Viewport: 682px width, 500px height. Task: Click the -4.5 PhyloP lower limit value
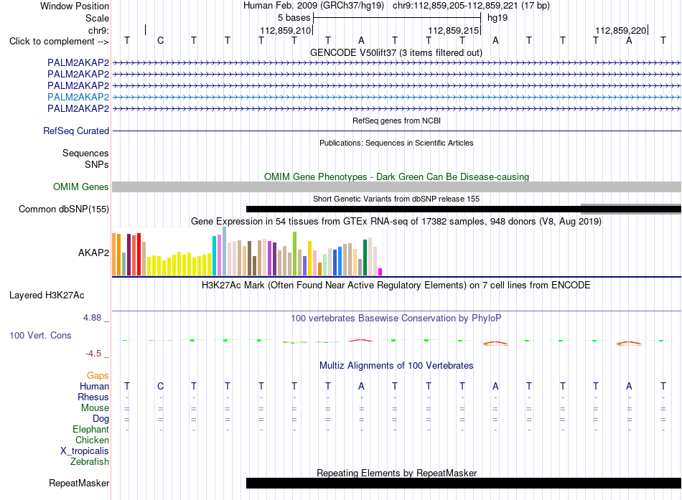pyautogui.click(x=93, y=354)
